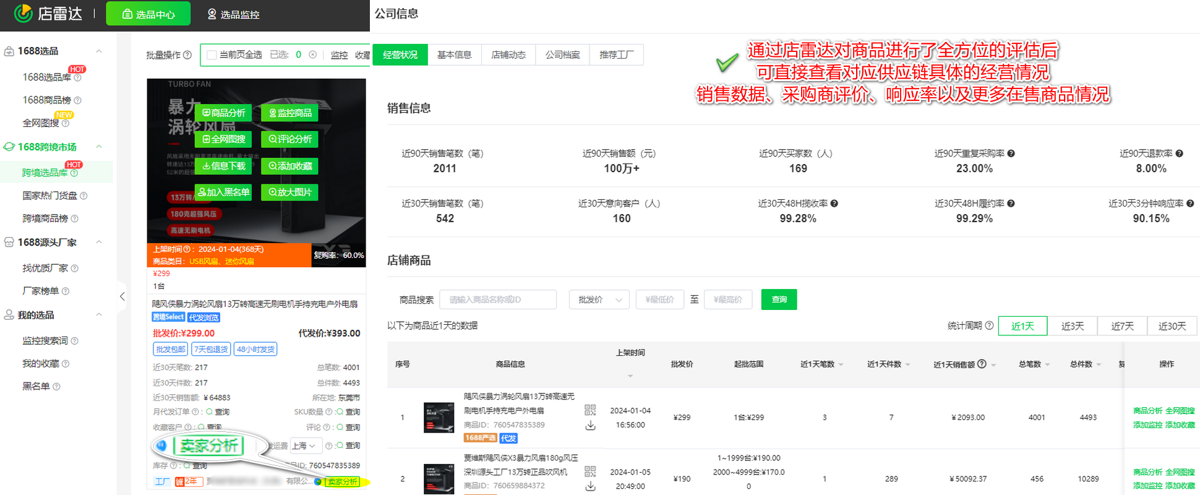Click help icon beside 近90天重复采购率
Image resolution: width=1200 pixels, height=495 pixels.
point(1011,153)
